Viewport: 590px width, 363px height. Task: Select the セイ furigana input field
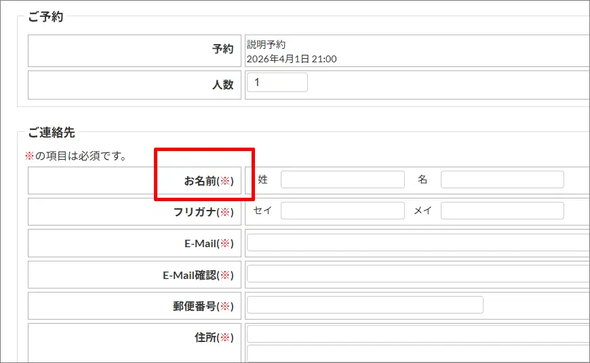coord(342,211)
